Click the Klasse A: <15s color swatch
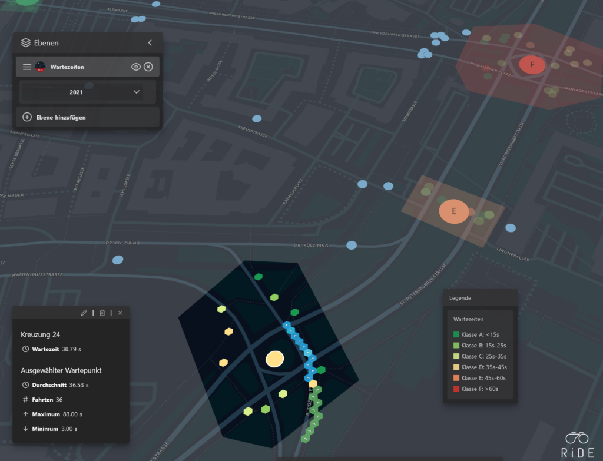 (456, 334)
